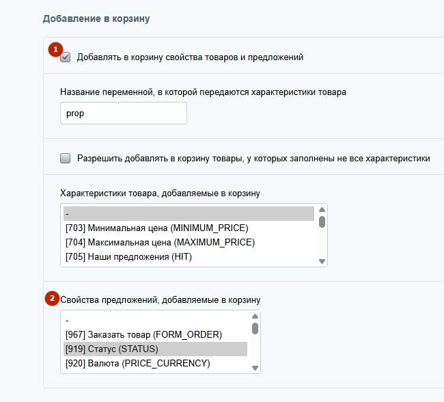Click the red step marker number 2
The width and height of the screenshot is (444, 402).
coord(52,299)
